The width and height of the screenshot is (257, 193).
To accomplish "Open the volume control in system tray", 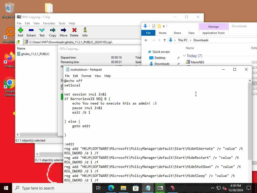I will click(224, 188).
